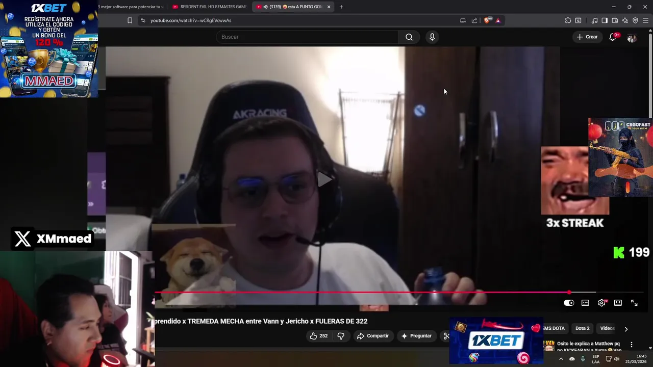Click the install/cast screen icon in address bar

[x=463, y=20]
